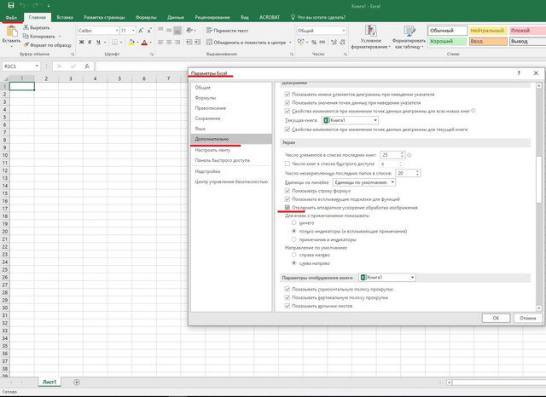Viewport: 546px width, 397px height.
Task: Click the comma thousands separator icon
Action: [x=322, y=42]
